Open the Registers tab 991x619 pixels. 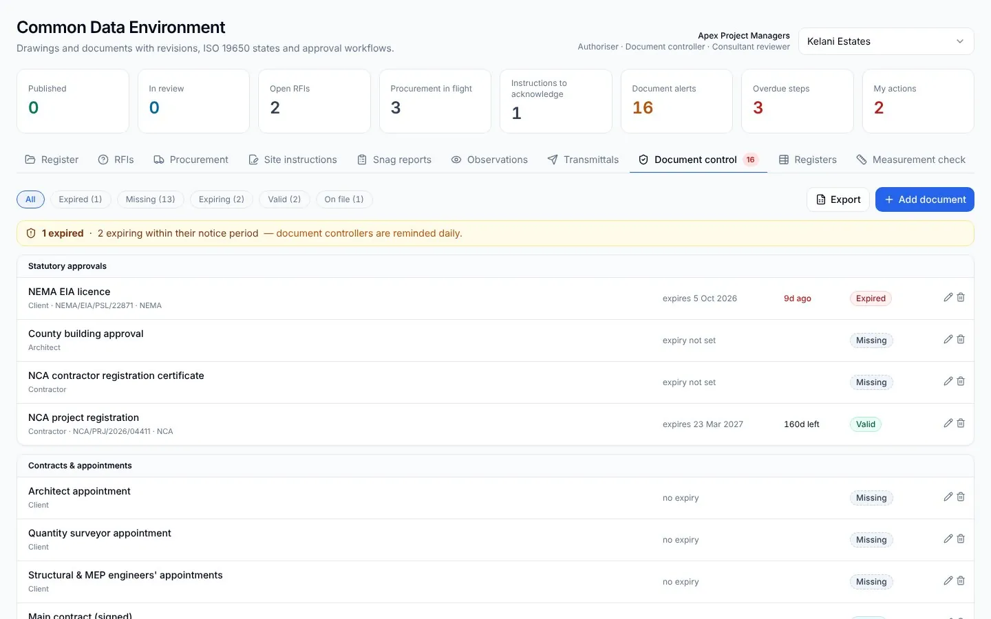tap(808, 160)
